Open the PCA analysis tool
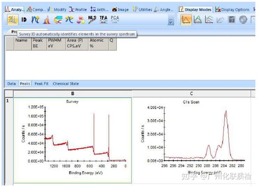Viewport: 258px width, 187px height. tap(115, 20)
